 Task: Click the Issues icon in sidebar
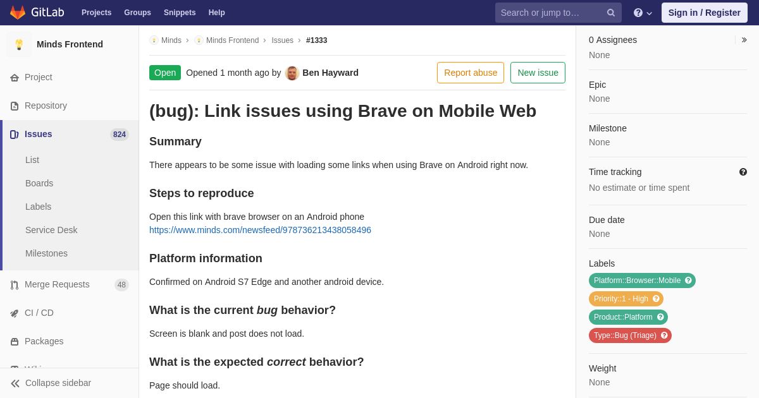[x=15, y=135]
